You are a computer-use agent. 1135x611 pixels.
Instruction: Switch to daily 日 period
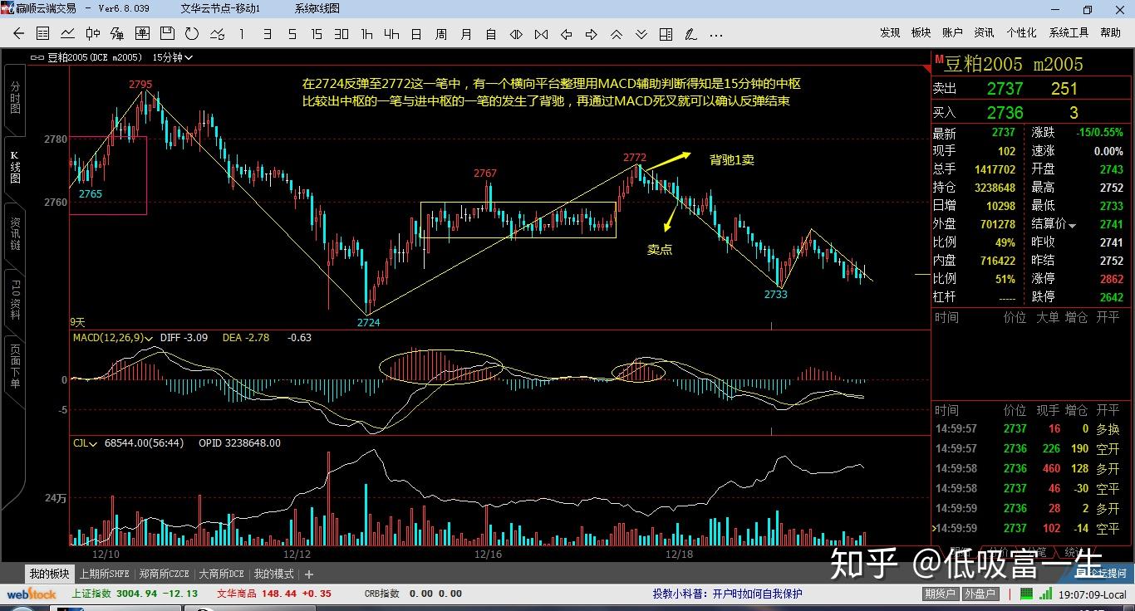[416, 34]
